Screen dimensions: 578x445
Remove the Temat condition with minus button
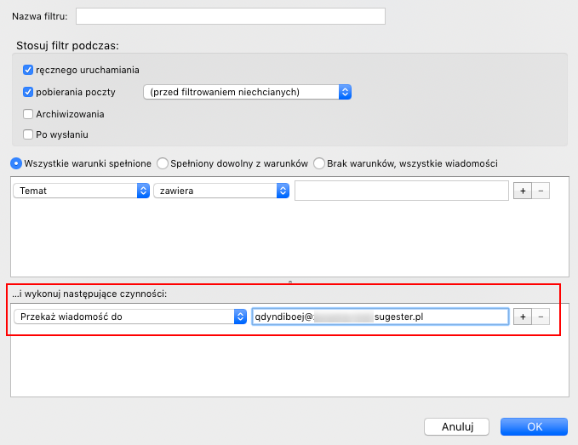(541, 191)
